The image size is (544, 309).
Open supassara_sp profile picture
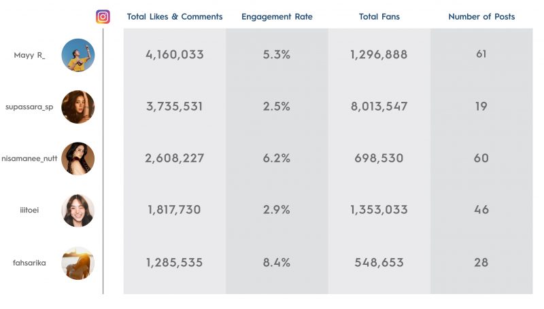pyautogui.click(x=78, y=107)
